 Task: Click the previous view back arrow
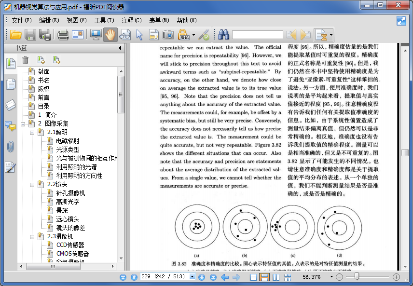coord(225,277)
